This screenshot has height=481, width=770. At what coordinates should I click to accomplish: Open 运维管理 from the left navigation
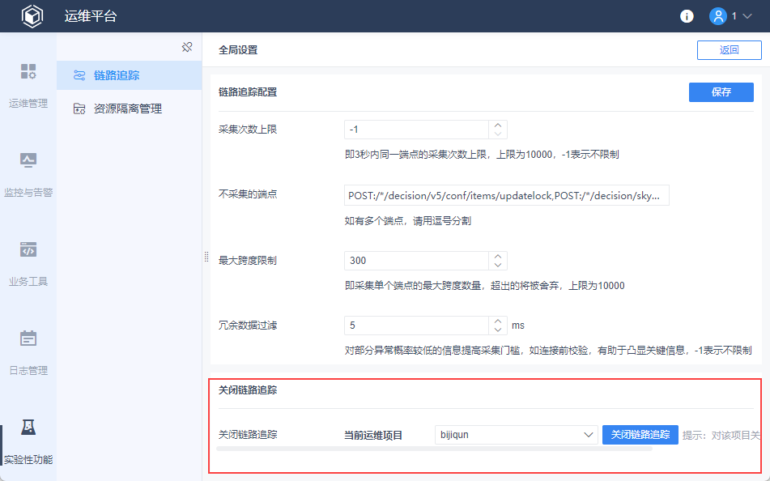(x=28, y=86)
